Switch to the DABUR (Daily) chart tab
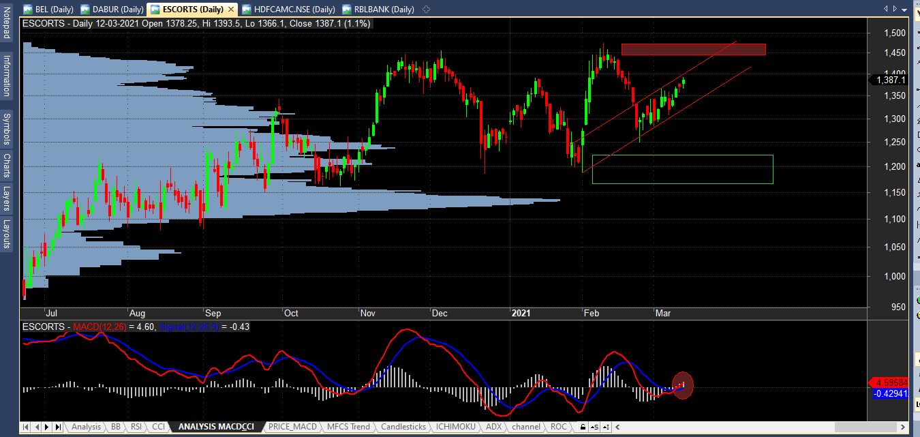The width and height of the screenshot is (920, 437). click(112, 10)
